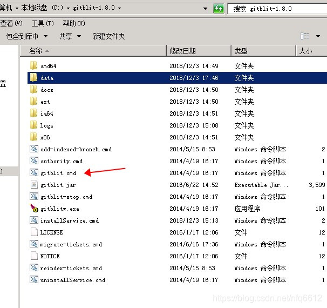Click the gitblit.jar file icon
327x308 pixels.
[x=34, y=185]
